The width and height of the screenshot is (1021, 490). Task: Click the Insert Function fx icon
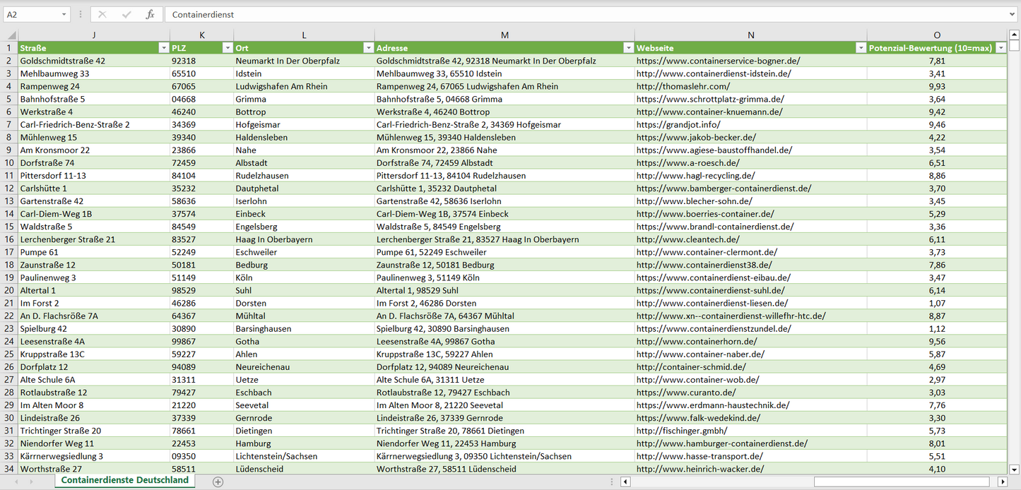click(x=150, y=14)
